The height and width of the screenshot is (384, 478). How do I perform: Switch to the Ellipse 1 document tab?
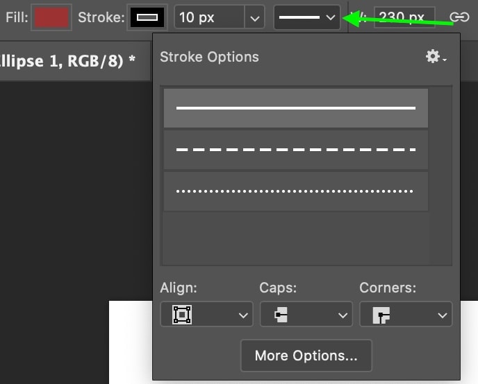pos(67,61)
